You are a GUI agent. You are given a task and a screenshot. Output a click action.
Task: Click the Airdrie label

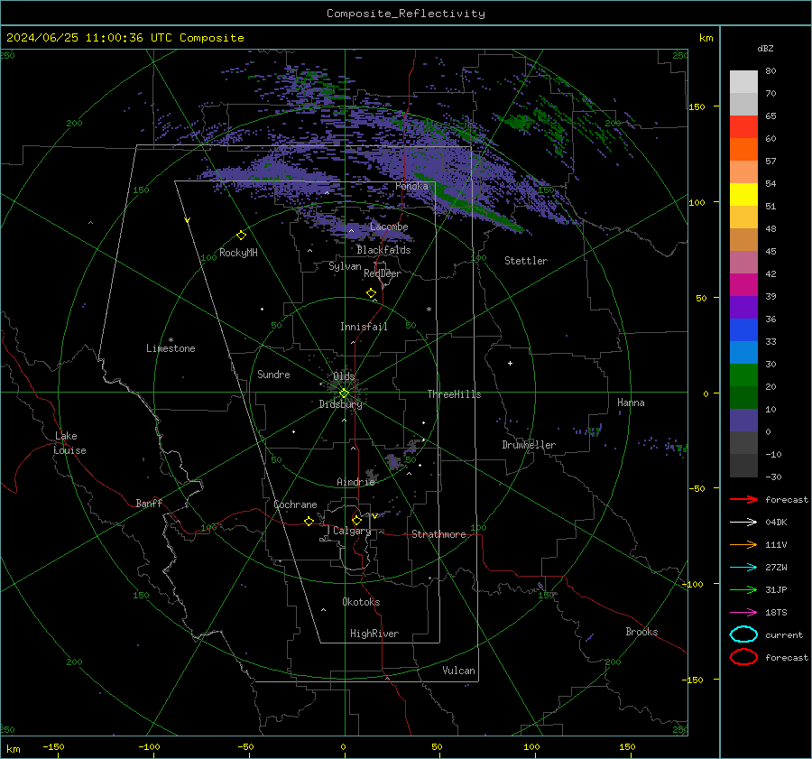355,482
